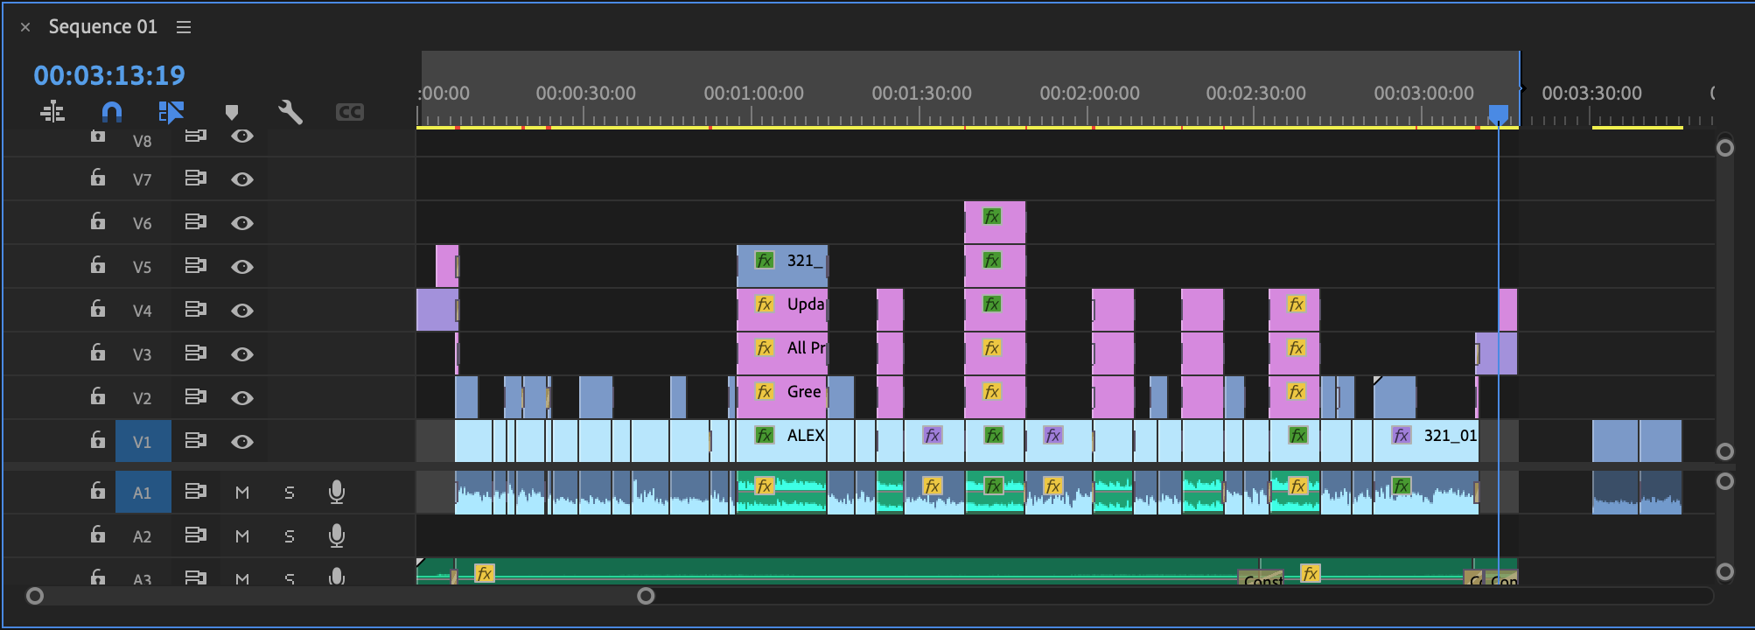1755x630 pixels.
Task: Click the playhead timecode 00:03:13:19
Action: coord(109,75)
